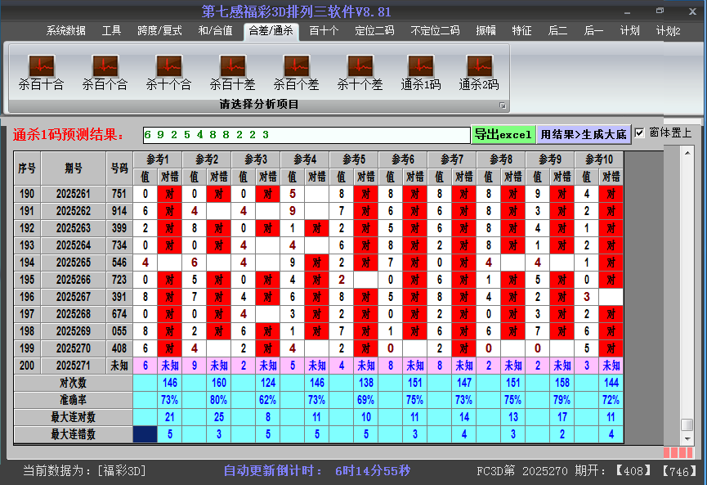Click the prediction result number field

tap(306, 134)
